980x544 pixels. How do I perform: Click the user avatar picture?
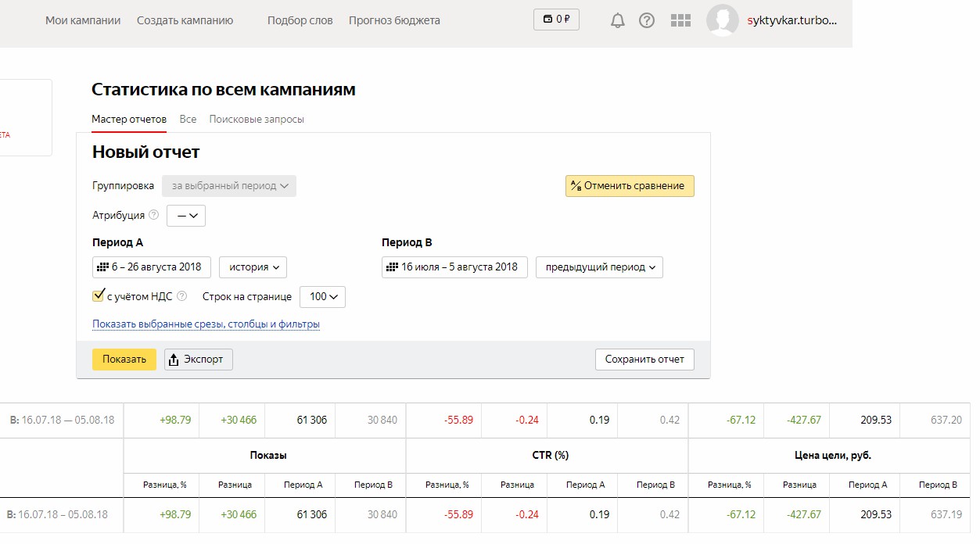pyautogui.click(x=722, y=20)
